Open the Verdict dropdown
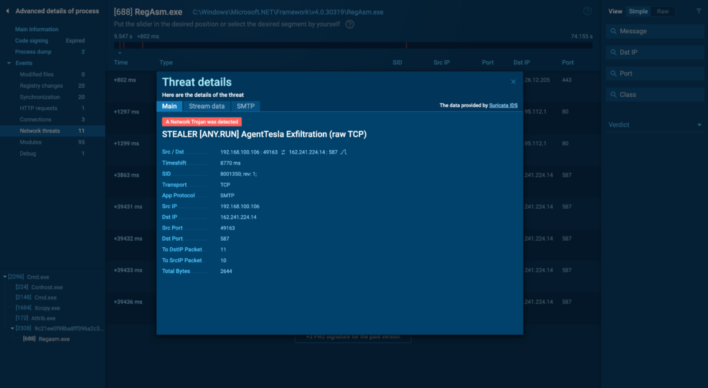 654,124
